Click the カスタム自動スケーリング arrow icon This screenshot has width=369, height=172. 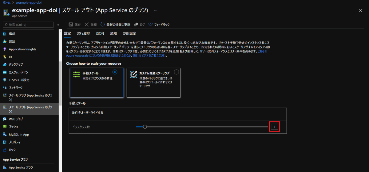[x=133, y=75]
